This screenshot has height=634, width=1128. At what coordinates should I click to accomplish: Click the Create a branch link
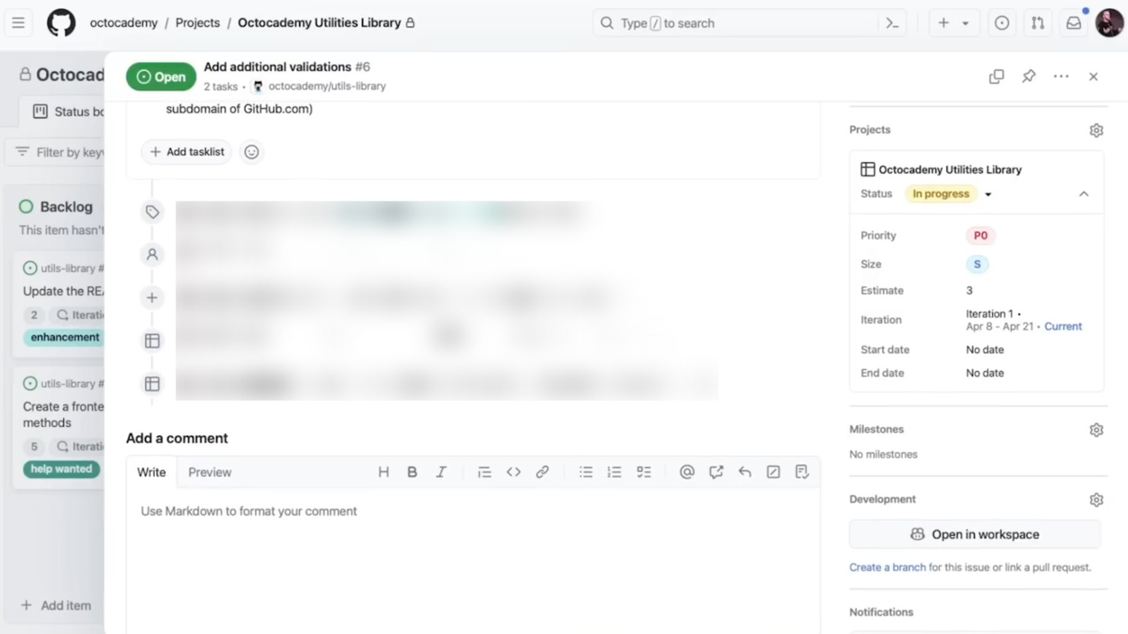[x=887, y=567]
